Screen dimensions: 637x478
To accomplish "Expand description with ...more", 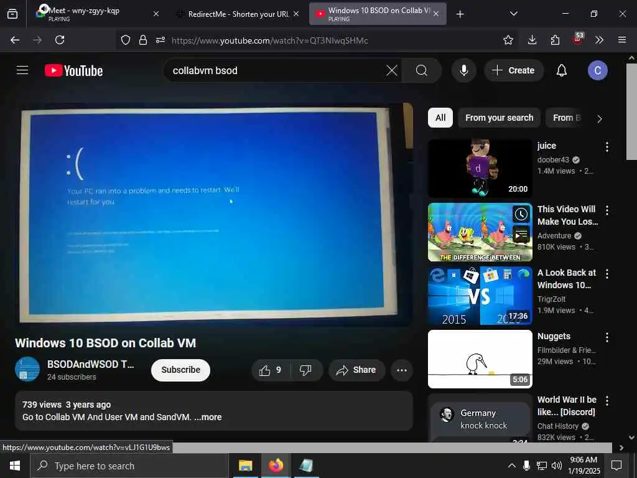I will [x=208, y=417].
